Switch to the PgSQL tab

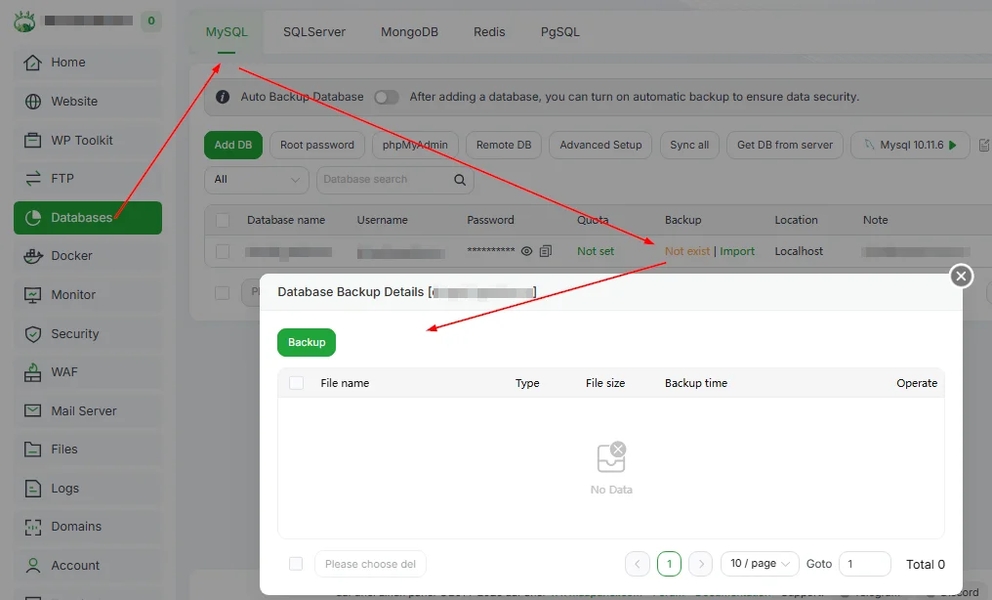pyautogui.click(x=558, y=31)
